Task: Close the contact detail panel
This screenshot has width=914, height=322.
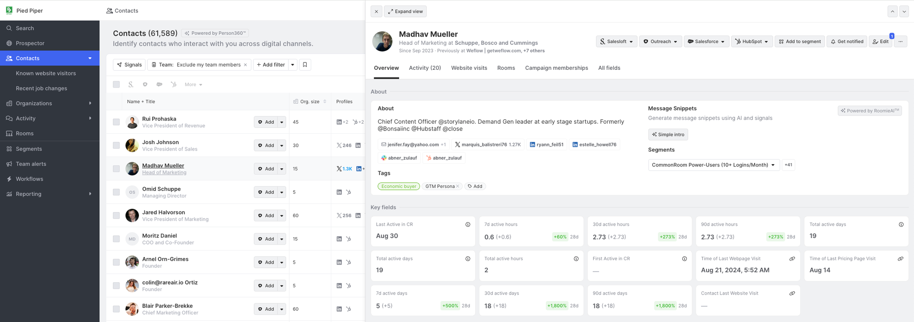Action: (x=376, y=11)
